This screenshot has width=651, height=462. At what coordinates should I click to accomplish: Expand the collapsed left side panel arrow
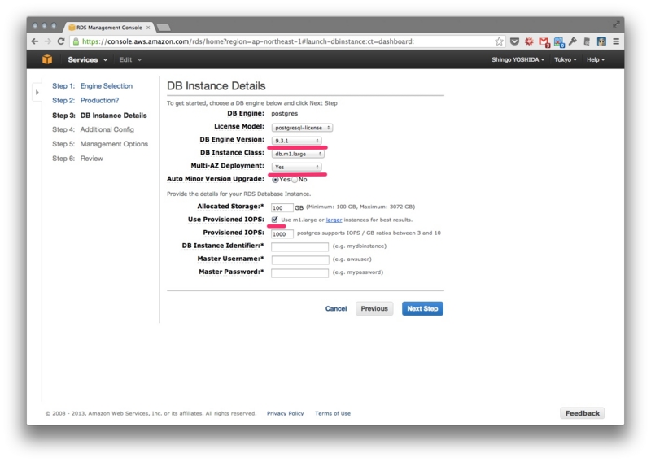[37, 92]
